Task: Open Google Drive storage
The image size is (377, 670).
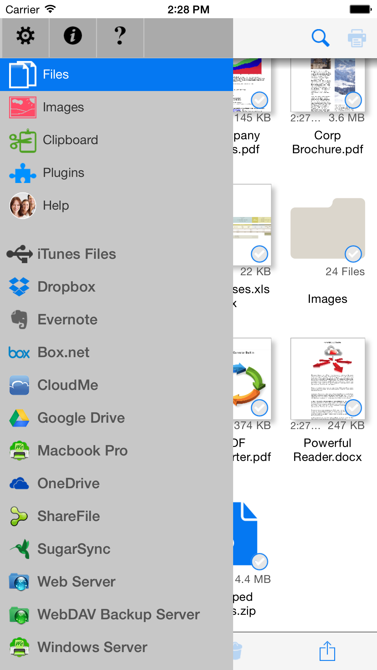Action: [x=117, y=418]
